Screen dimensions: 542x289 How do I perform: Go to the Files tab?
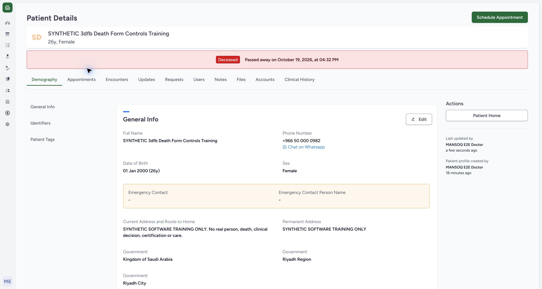pyautogui.click(x=241, y=79)
